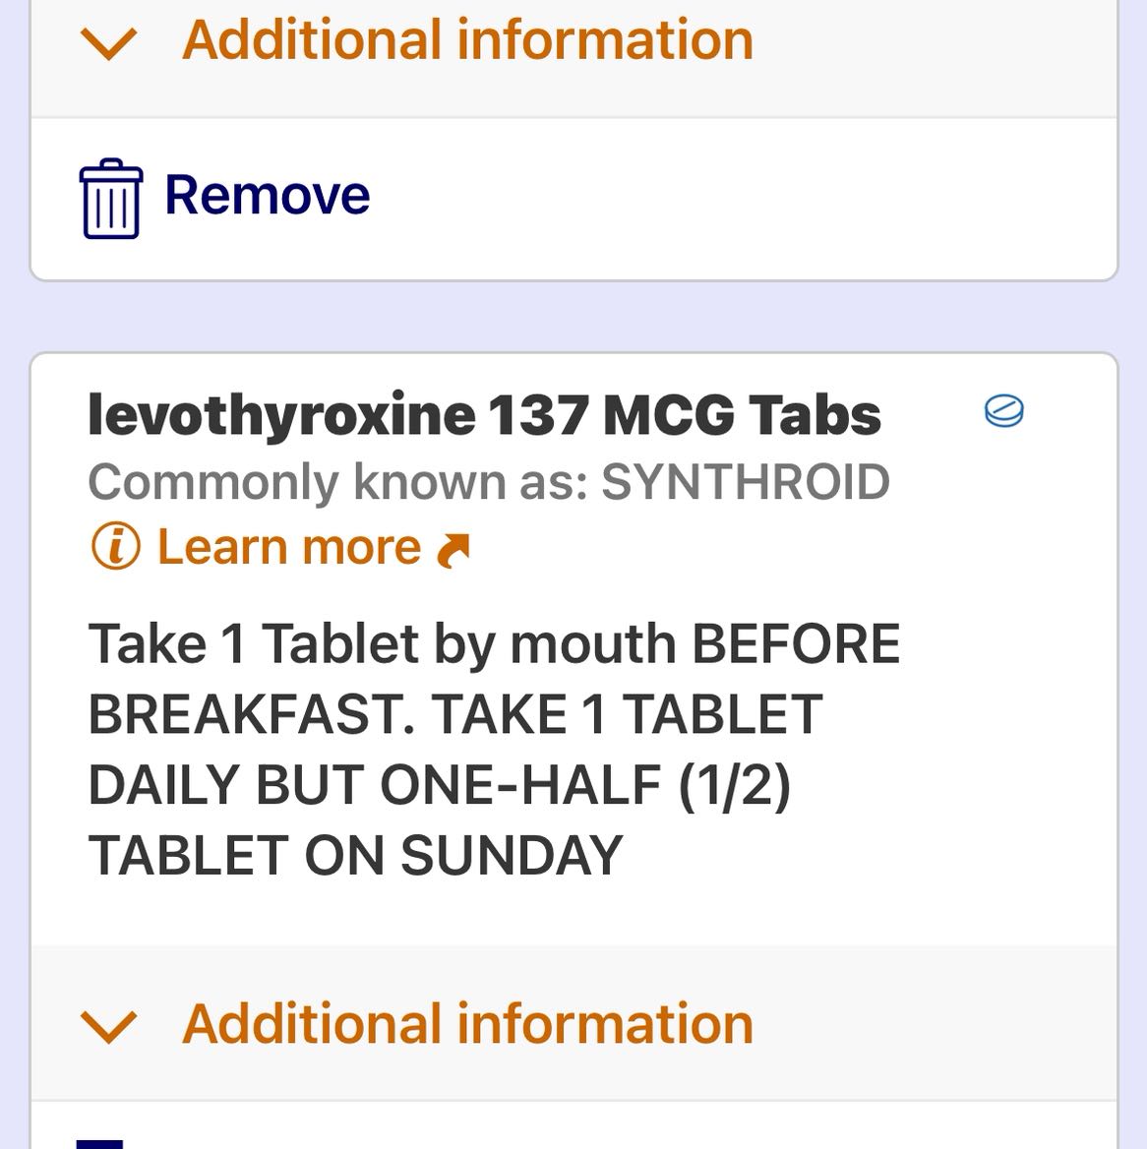
Task: Click the DAILY BUT ONE-HALF (1/2) line
Action: 439,785
